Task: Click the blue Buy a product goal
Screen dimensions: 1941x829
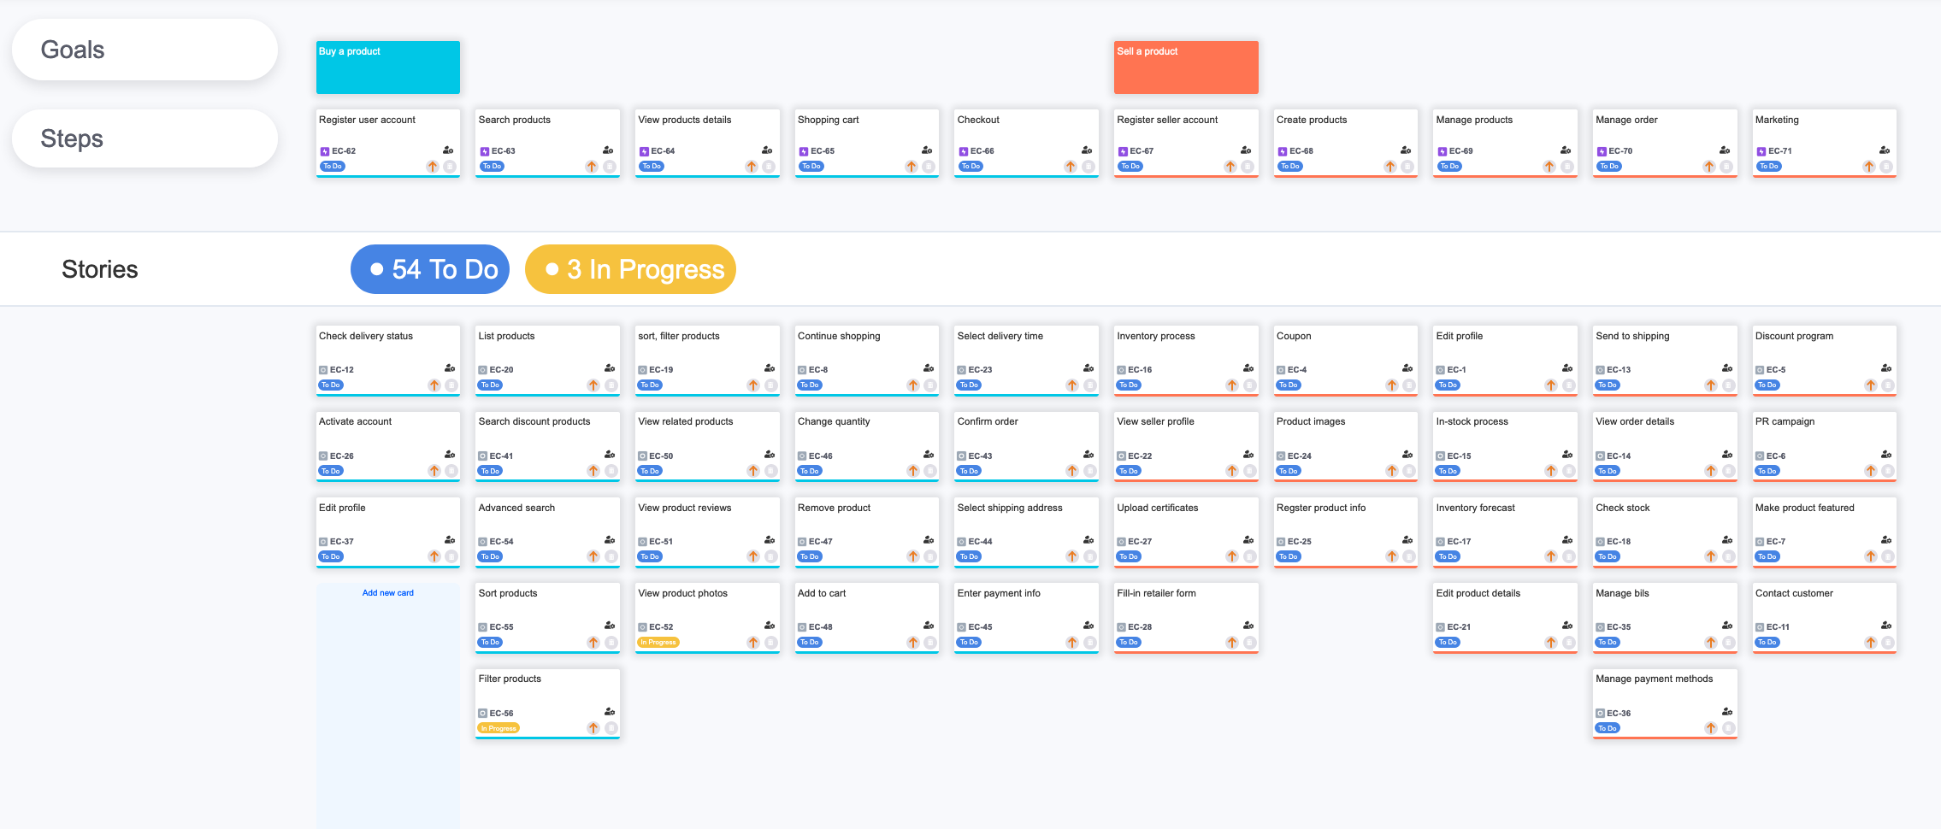Action: point(388,68)
